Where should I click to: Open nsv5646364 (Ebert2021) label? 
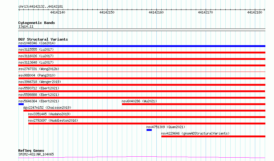[39, 101]
